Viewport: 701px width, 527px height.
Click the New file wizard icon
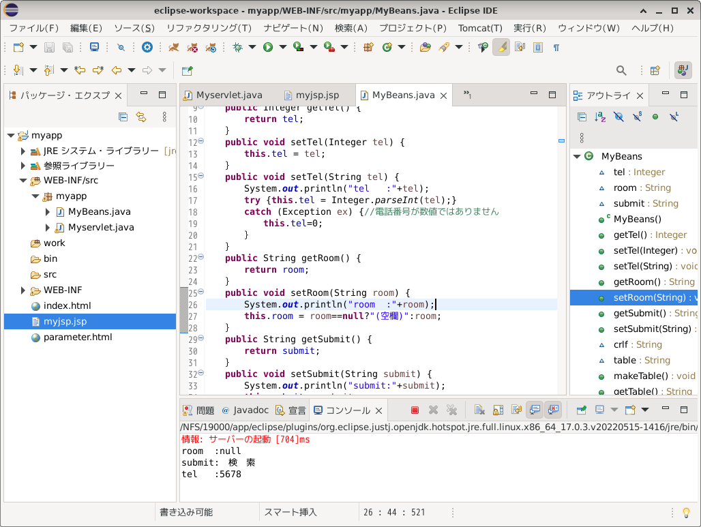(x=18, y=47)
